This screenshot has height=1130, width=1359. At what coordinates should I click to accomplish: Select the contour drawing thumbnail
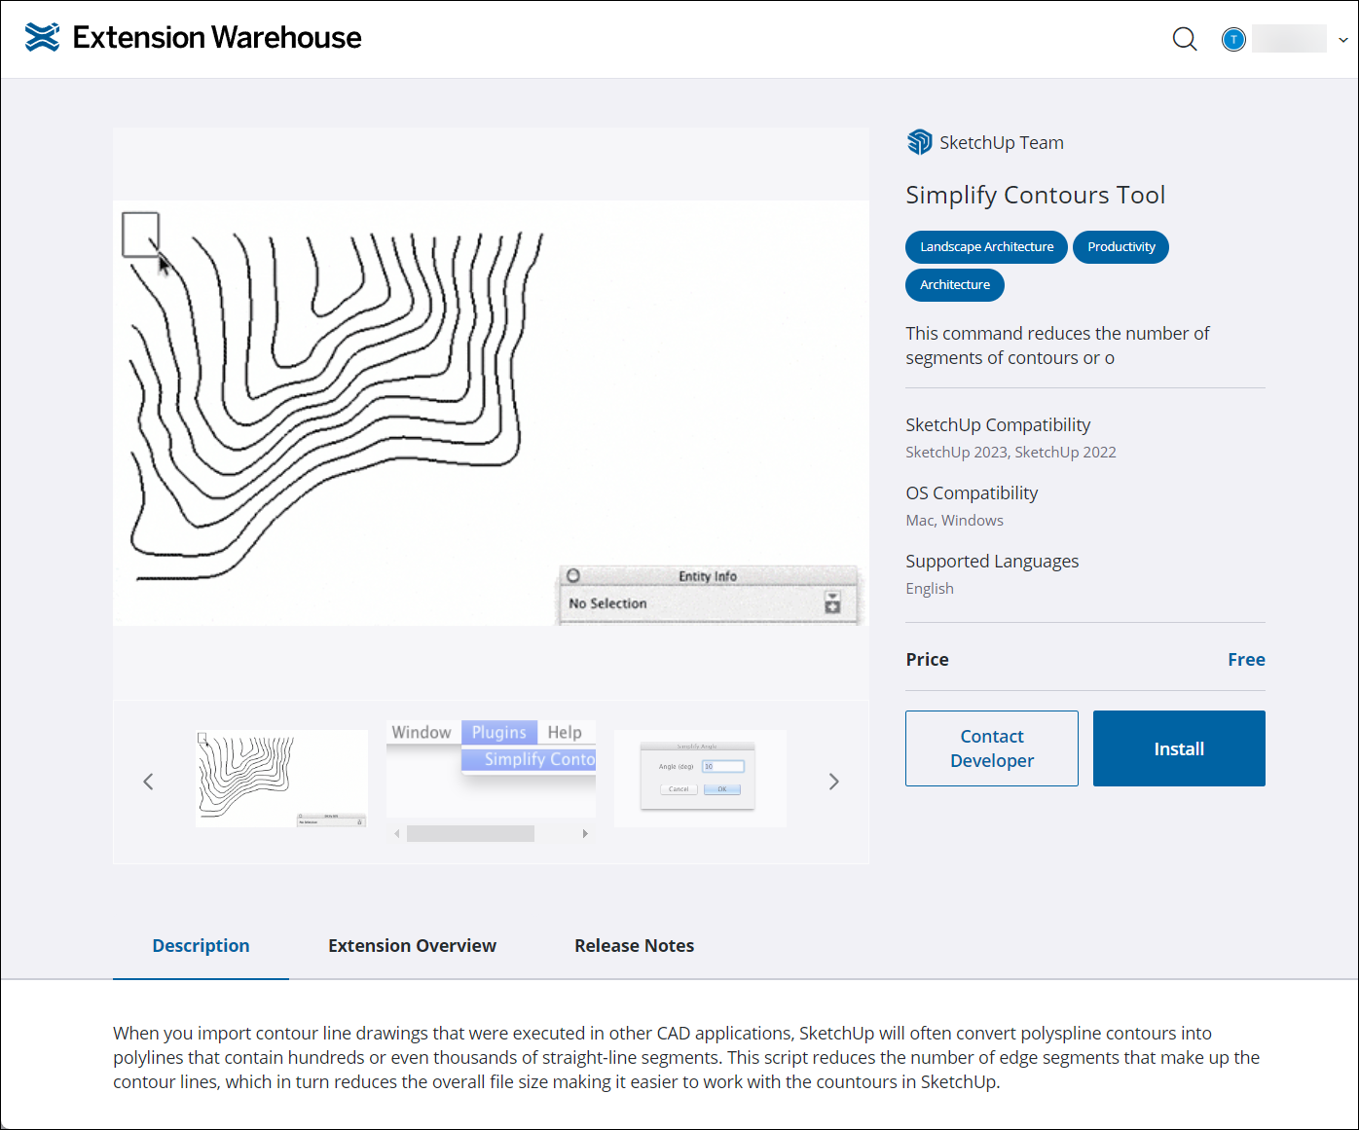coord(281,778)
